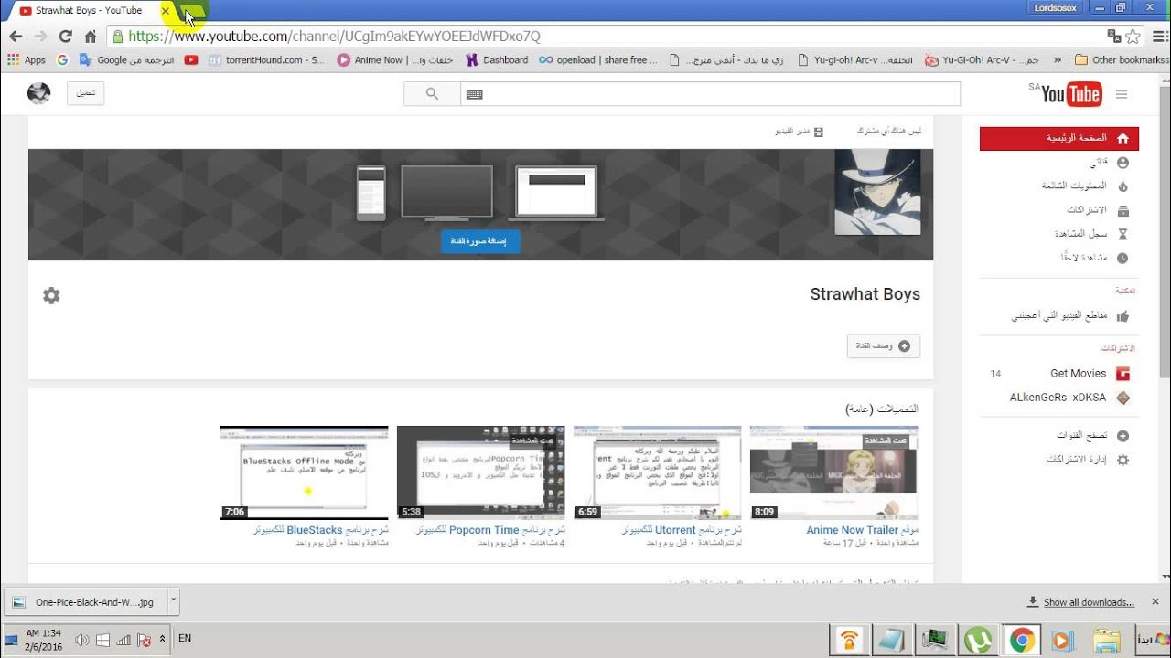Expand the One-Pice download item arrow

click(x=173, y=601)
